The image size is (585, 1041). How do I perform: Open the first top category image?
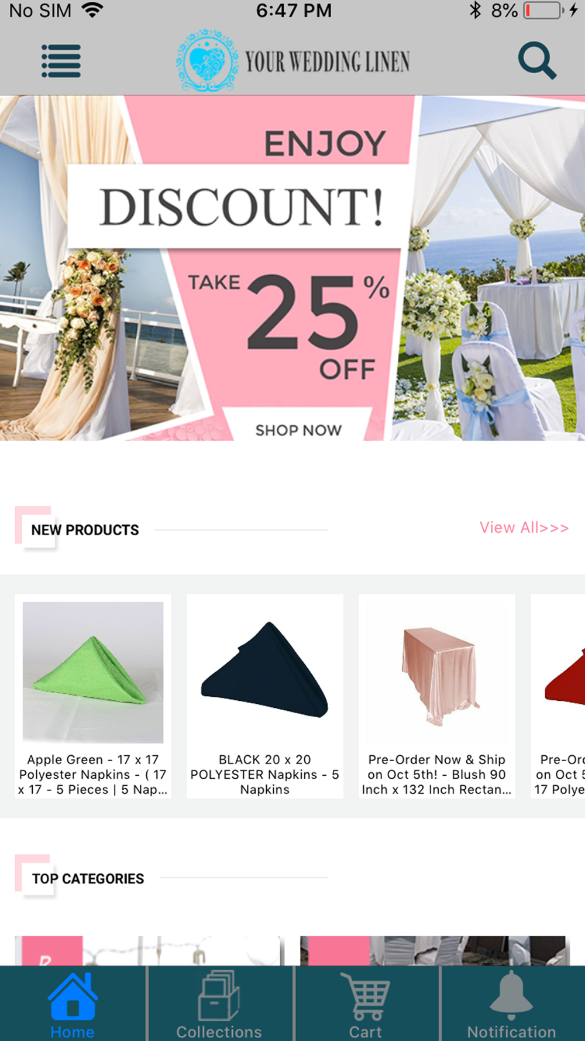point(150,951)
